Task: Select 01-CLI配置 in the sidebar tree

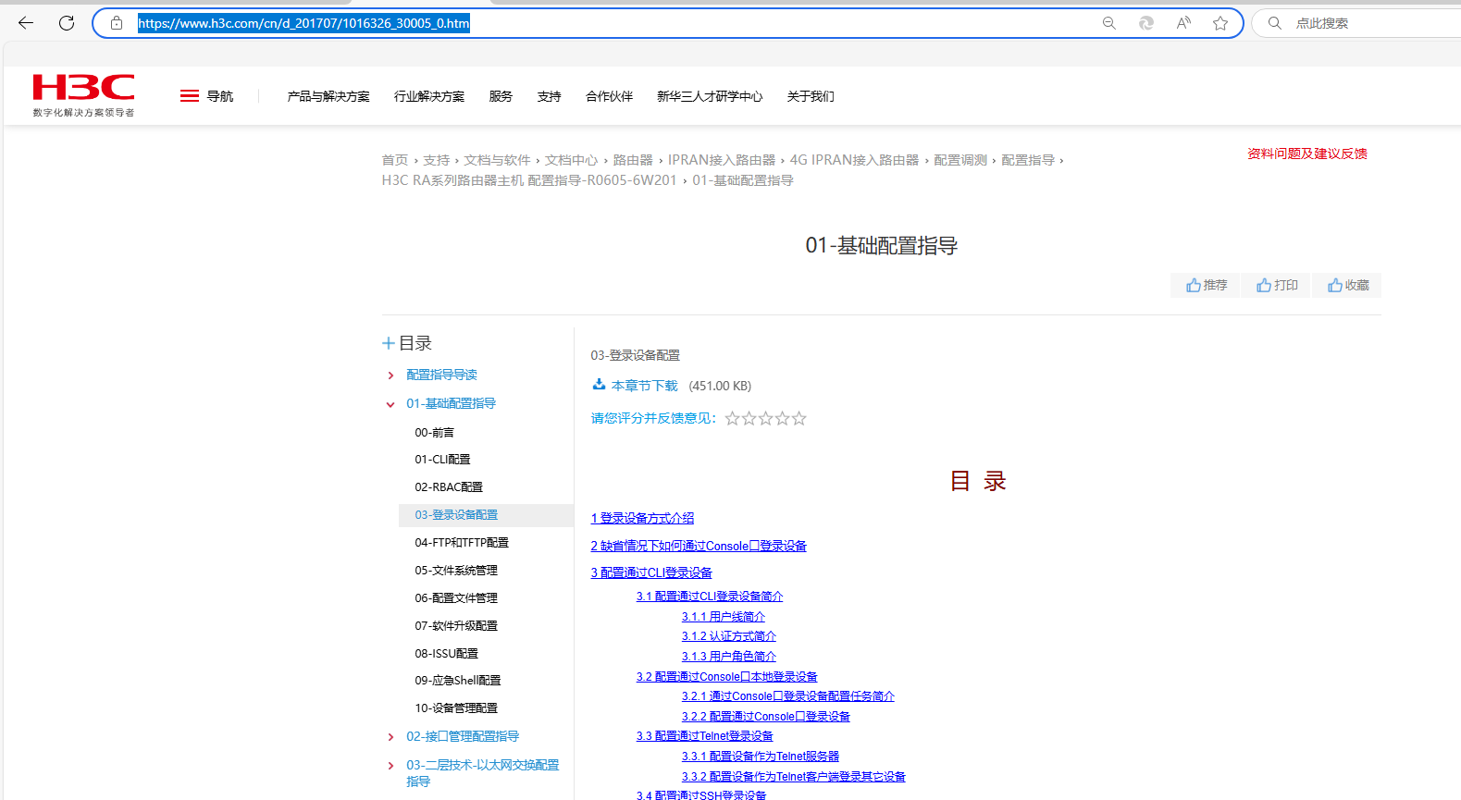Action: (442, 460)
